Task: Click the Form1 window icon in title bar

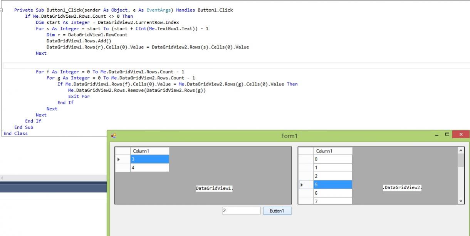Action: tap(114, 136)
